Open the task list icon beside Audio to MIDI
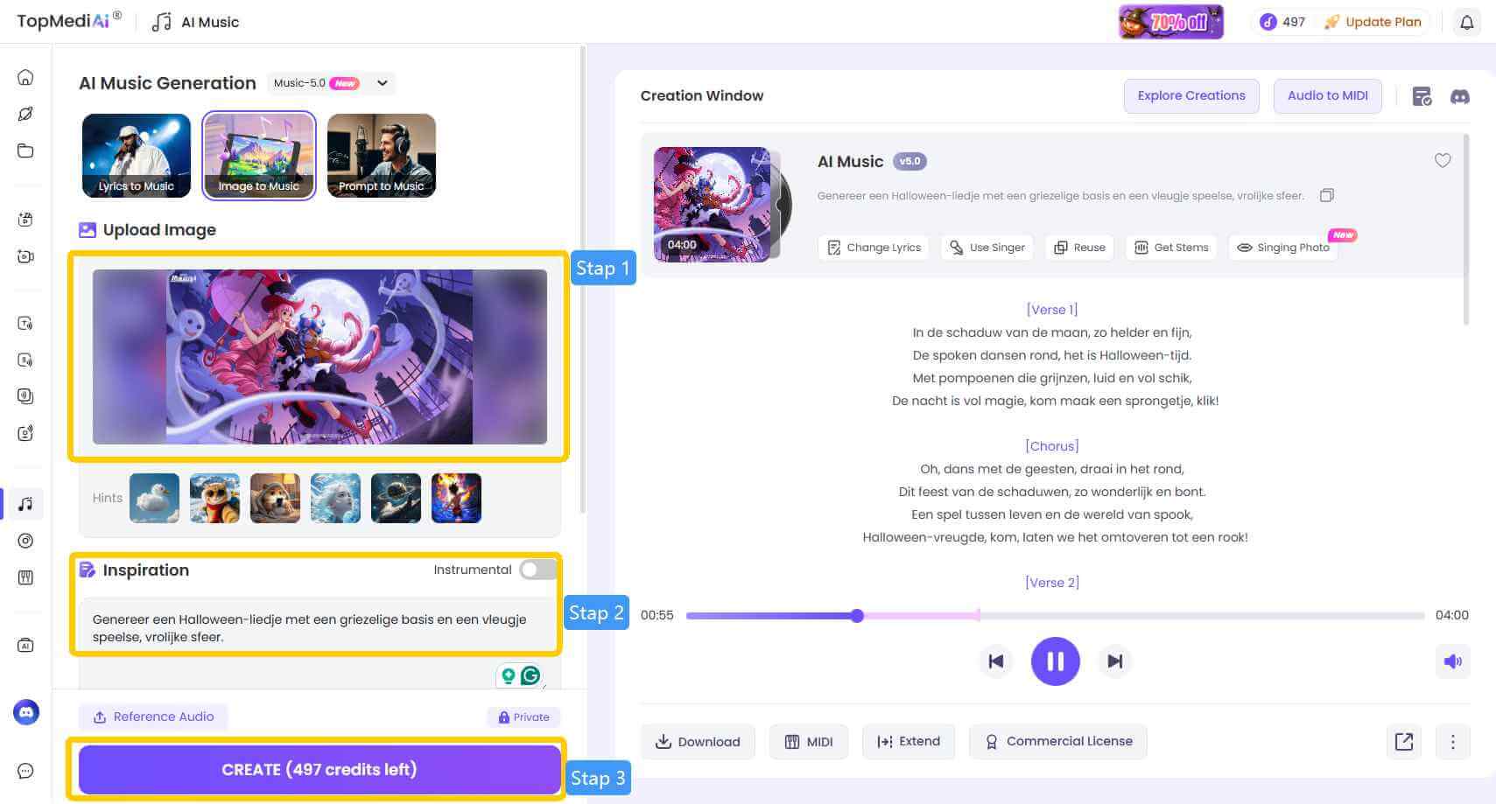The image size is (1496, 804). pyautogui.click(x=1422, y=96)
